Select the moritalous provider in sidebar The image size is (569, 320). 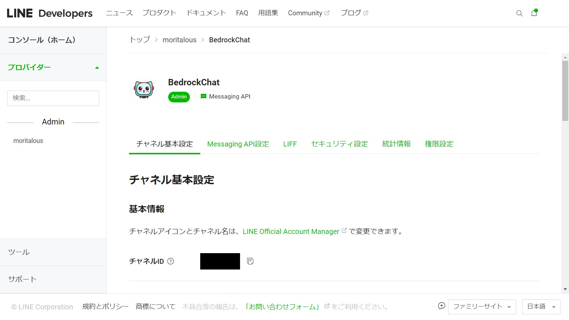28,141
